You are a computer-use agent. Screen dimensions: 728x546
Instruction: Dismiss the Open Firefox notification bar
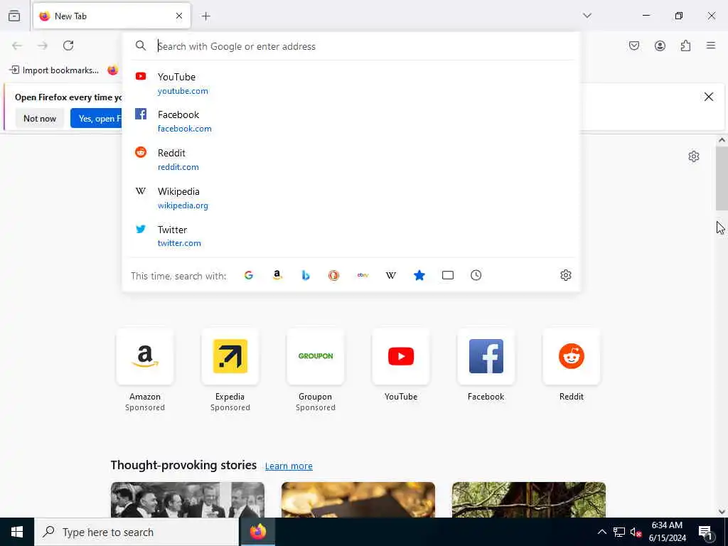coord(709,97)
